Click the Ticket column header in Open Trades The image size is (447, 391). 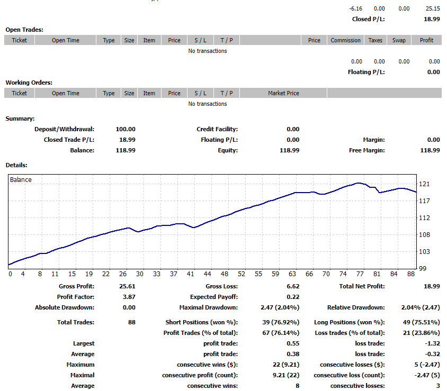[19, 40]
